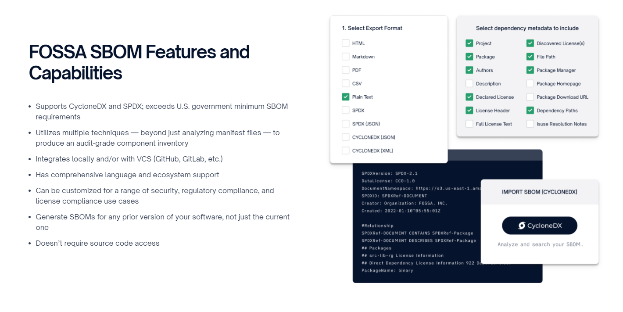
Task: Click 'Select dependency metadata to include' heading
Action: [x=527, y=28]
